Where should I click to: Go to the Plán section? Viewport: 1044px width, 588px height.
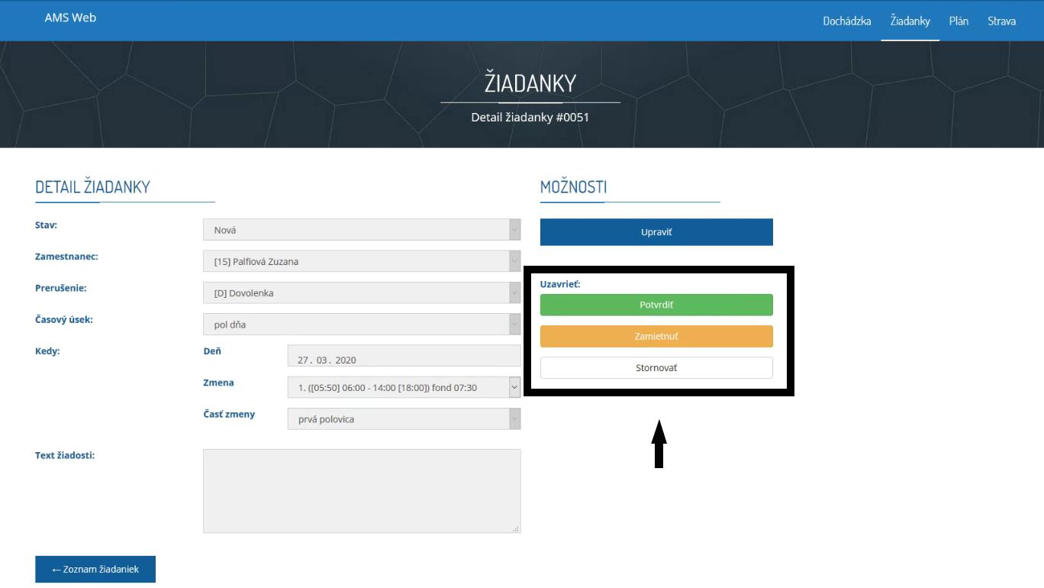coord(959,21)
